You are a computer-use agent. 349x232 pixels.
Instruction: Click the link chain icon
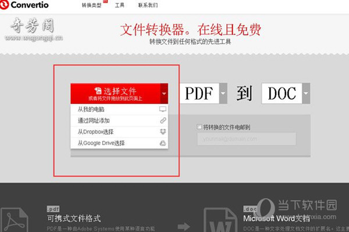coord(163,121)
